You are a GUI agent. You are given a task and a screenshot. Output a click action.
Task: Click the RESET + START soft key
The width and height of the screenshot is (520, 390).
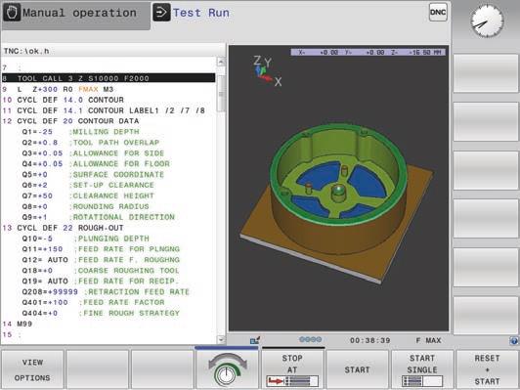coord(487,369)
